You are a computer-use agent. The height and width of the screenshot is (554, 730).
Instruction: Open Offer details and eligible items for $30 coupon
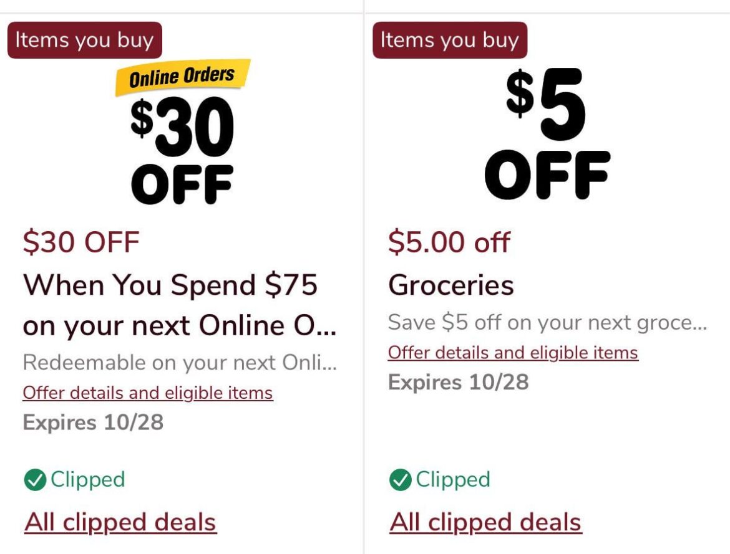pyautogui.click(x=147, y=393)
